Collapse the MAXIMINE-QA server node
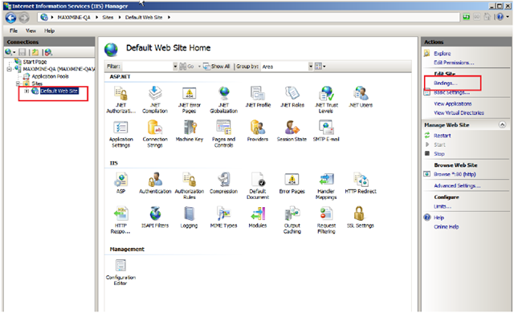514x313 pixels. tap(9, 69)
